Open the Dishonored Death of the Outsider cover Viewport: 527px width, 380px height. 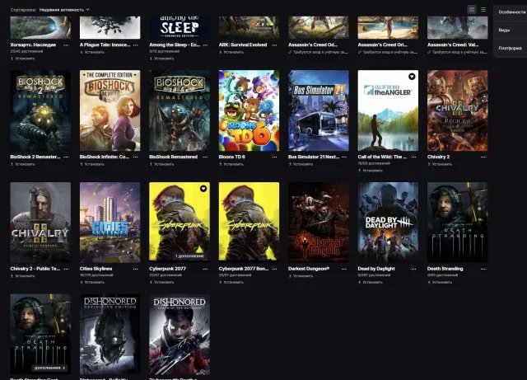[x=180, y=334]
